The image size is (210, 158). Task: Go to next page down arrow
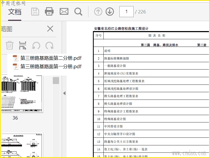110,12
